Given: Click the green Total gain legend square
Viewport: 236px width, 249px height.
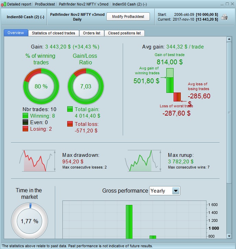Looking at the screenshot, I should 70,109.
